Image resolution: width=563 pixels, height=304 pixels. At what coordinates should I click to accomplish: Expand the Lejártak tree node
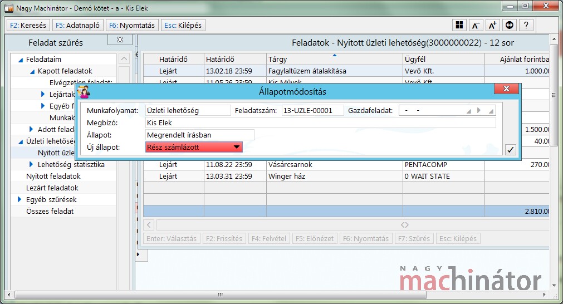(x=43, y=95)
